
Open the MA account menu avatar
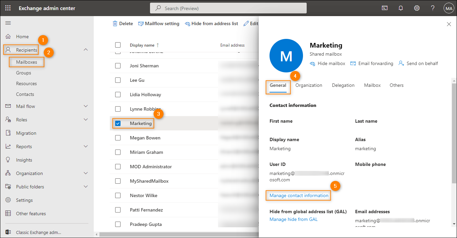click(449, 8)
